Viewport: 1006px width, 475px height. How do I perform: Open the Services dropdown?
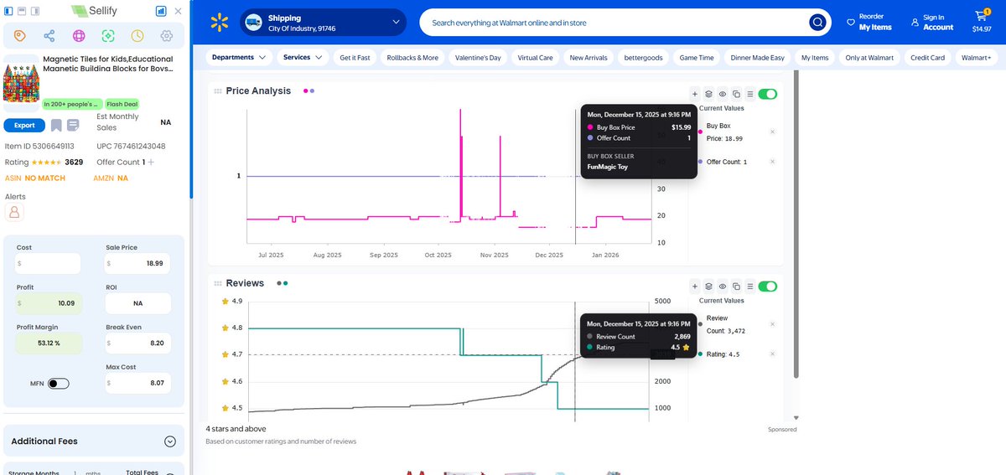[303, 58]
